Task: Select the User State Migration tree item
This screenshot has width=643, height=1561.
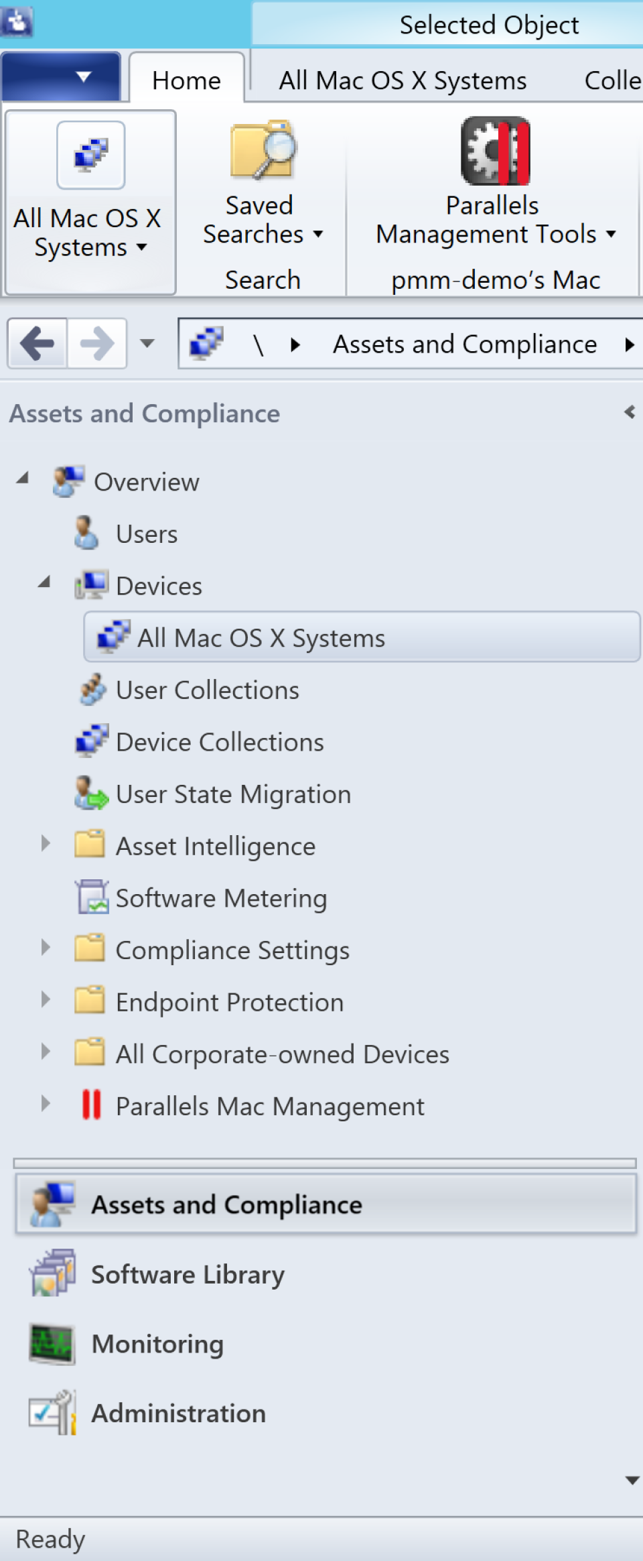Action: [233, 794]
